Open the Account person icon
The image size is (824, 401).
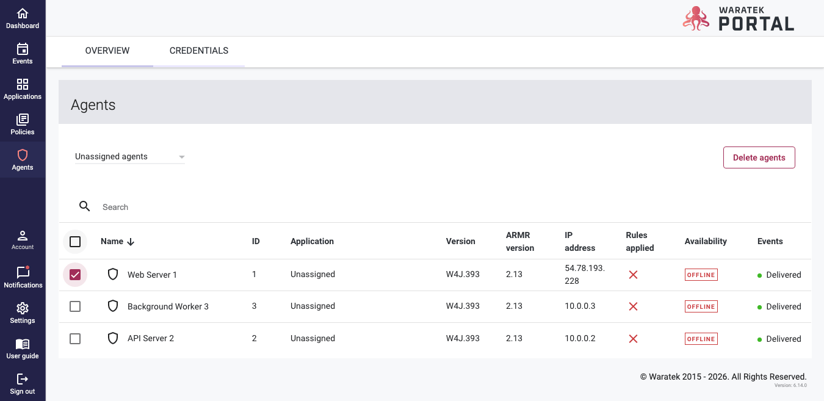[23, 236]
